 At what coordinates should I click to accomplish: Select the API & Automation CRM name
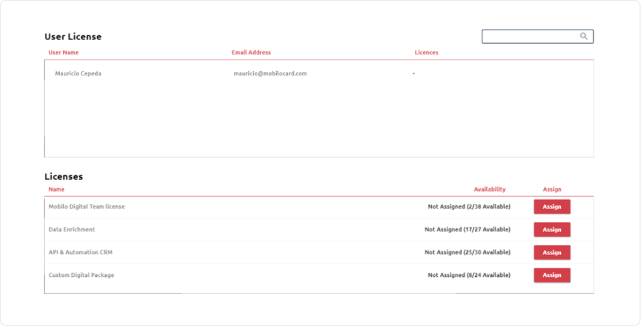point(80,253)
